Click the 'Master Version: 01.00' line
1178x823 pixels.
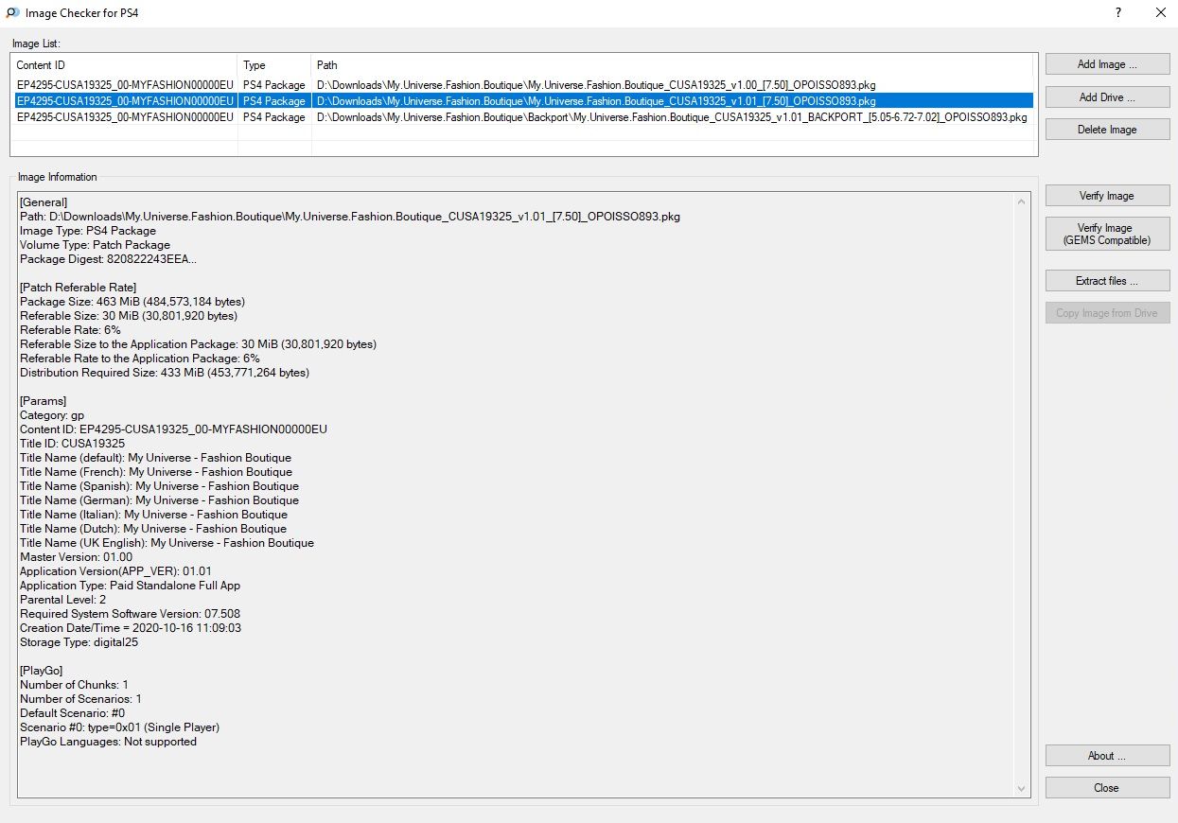click(x=77, y=557)
